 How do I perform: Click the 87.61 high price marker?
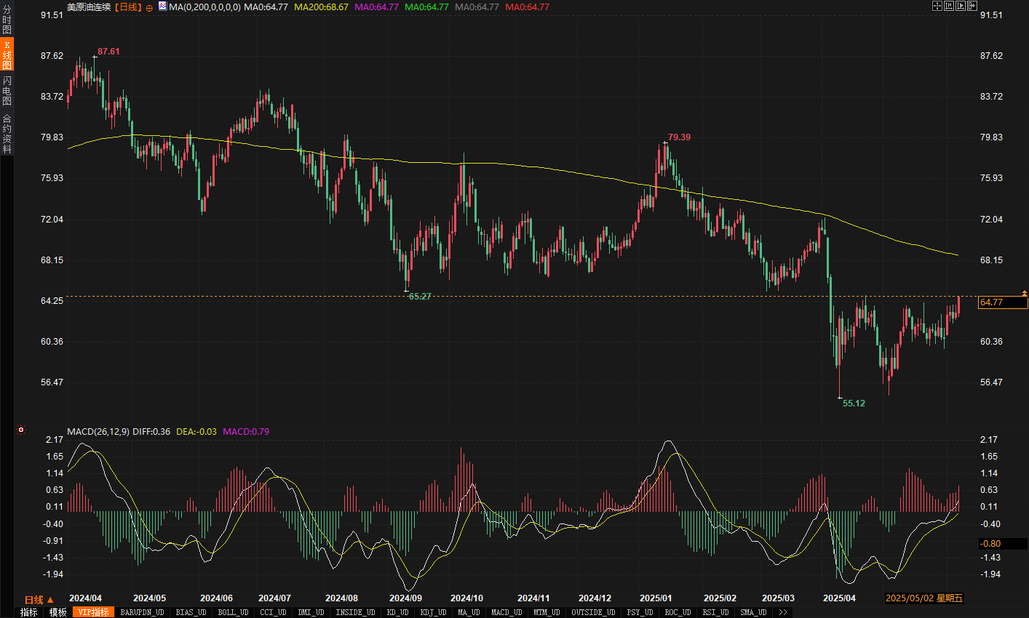tap(108, 52)
